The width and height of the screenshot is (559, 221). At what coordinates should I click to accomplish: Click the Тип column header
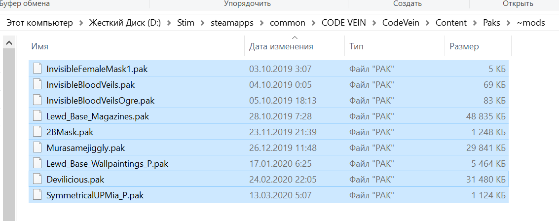click(357, 47)
